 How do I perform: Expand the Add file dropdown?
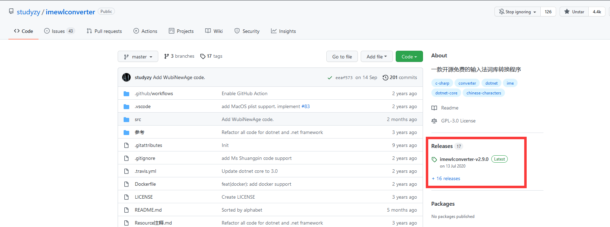[x=377, y=57]
